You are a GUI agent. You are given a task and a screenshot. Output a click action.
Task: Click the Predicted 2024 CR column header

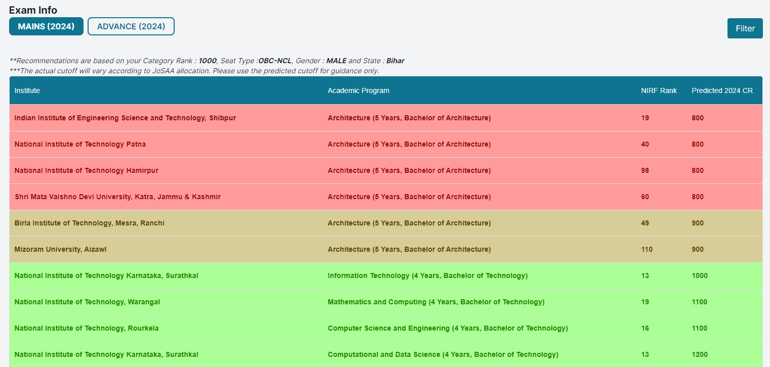pos(722,90)
